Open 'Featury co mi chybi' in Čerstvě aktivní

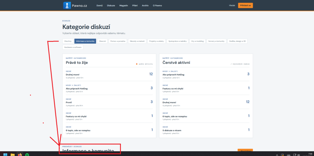[173, 89]
